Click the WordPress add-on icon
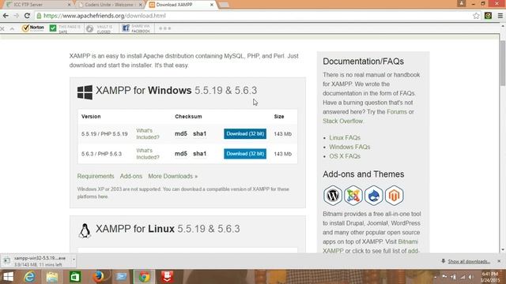The image size is (506, 284). [x=333, y=195]
